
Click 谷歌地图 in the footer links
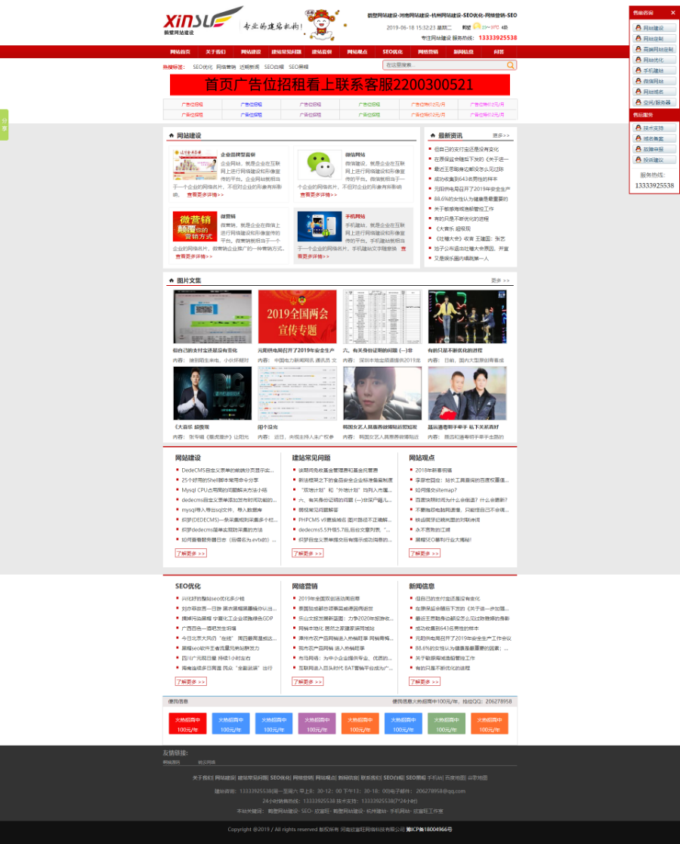coord(478,777)
